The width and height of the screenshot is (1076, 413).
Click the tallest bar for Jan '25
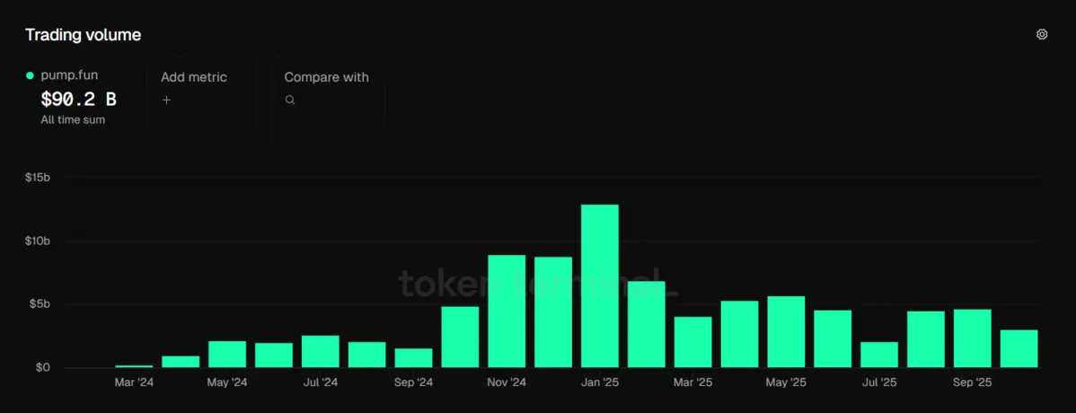point(599,286)
